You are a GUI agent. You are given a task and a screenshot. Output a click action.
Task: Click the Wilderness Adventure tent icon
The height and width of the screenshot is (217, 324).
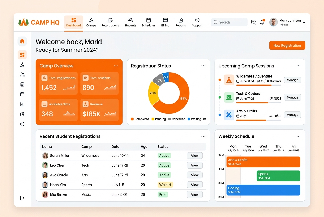tap(229, 80)
